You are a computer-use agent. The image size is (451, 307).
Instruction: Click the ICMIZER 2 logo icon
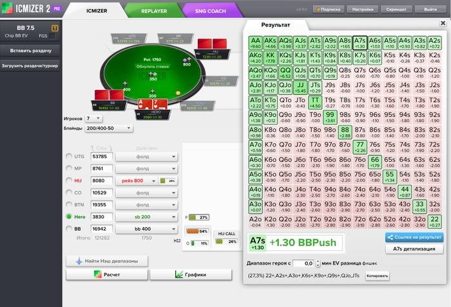(7, 8)
